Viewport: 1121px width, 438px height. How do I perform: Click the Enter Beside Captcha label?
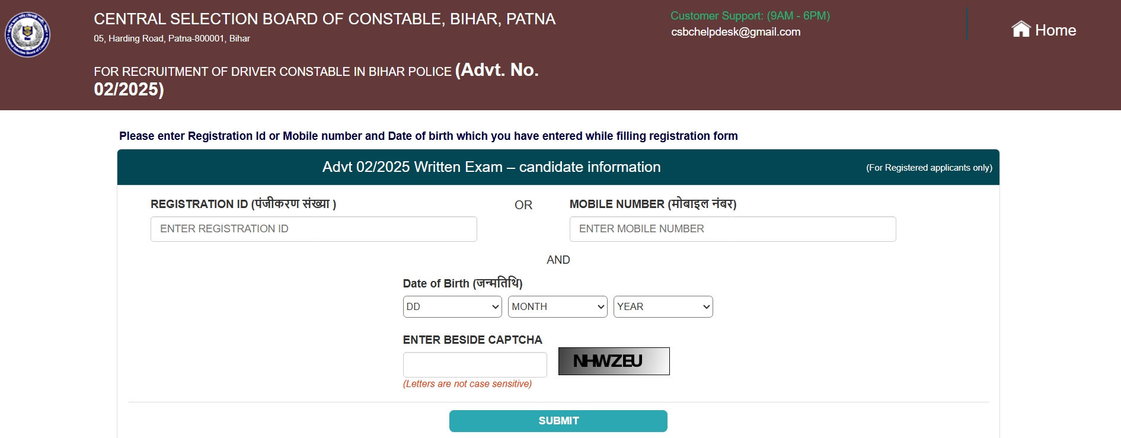pyautogui.click(x=472, y=340)
